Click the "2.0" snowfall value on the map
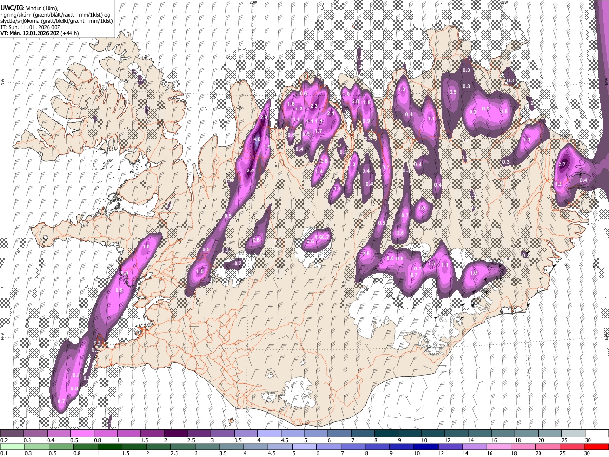 click(355, 102)
